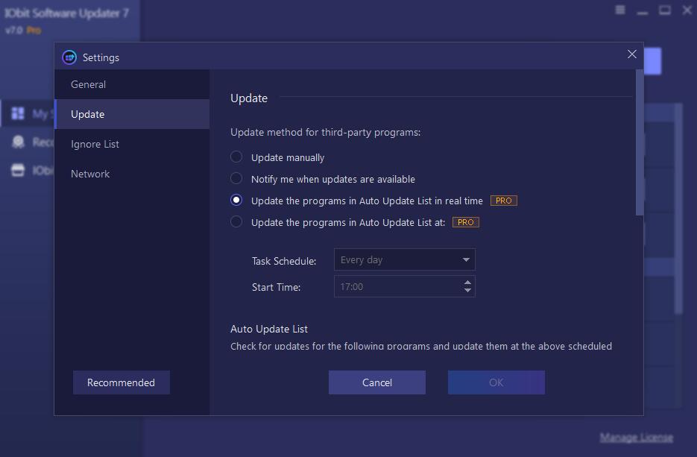Click the PRO badge beside real time option
The width and height of the screenshot is (697, 457).
pyautogui.click(x=504, y=201)
